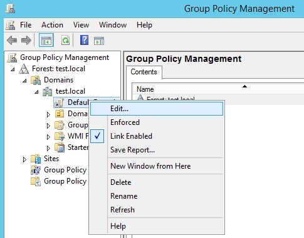Choose Edit... from the context menu
The image size is (304, 238).
click(x=157, y=109)
